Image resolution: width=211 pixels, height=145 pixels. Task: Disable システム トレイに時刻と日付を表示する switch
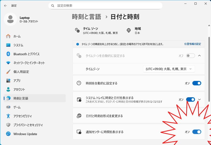190,100
